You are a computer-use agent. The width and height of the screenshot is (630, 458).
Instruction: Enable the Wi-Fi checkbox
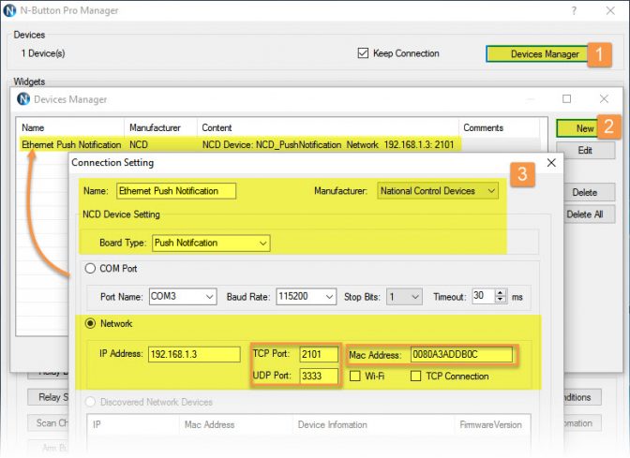click(355, 377)
